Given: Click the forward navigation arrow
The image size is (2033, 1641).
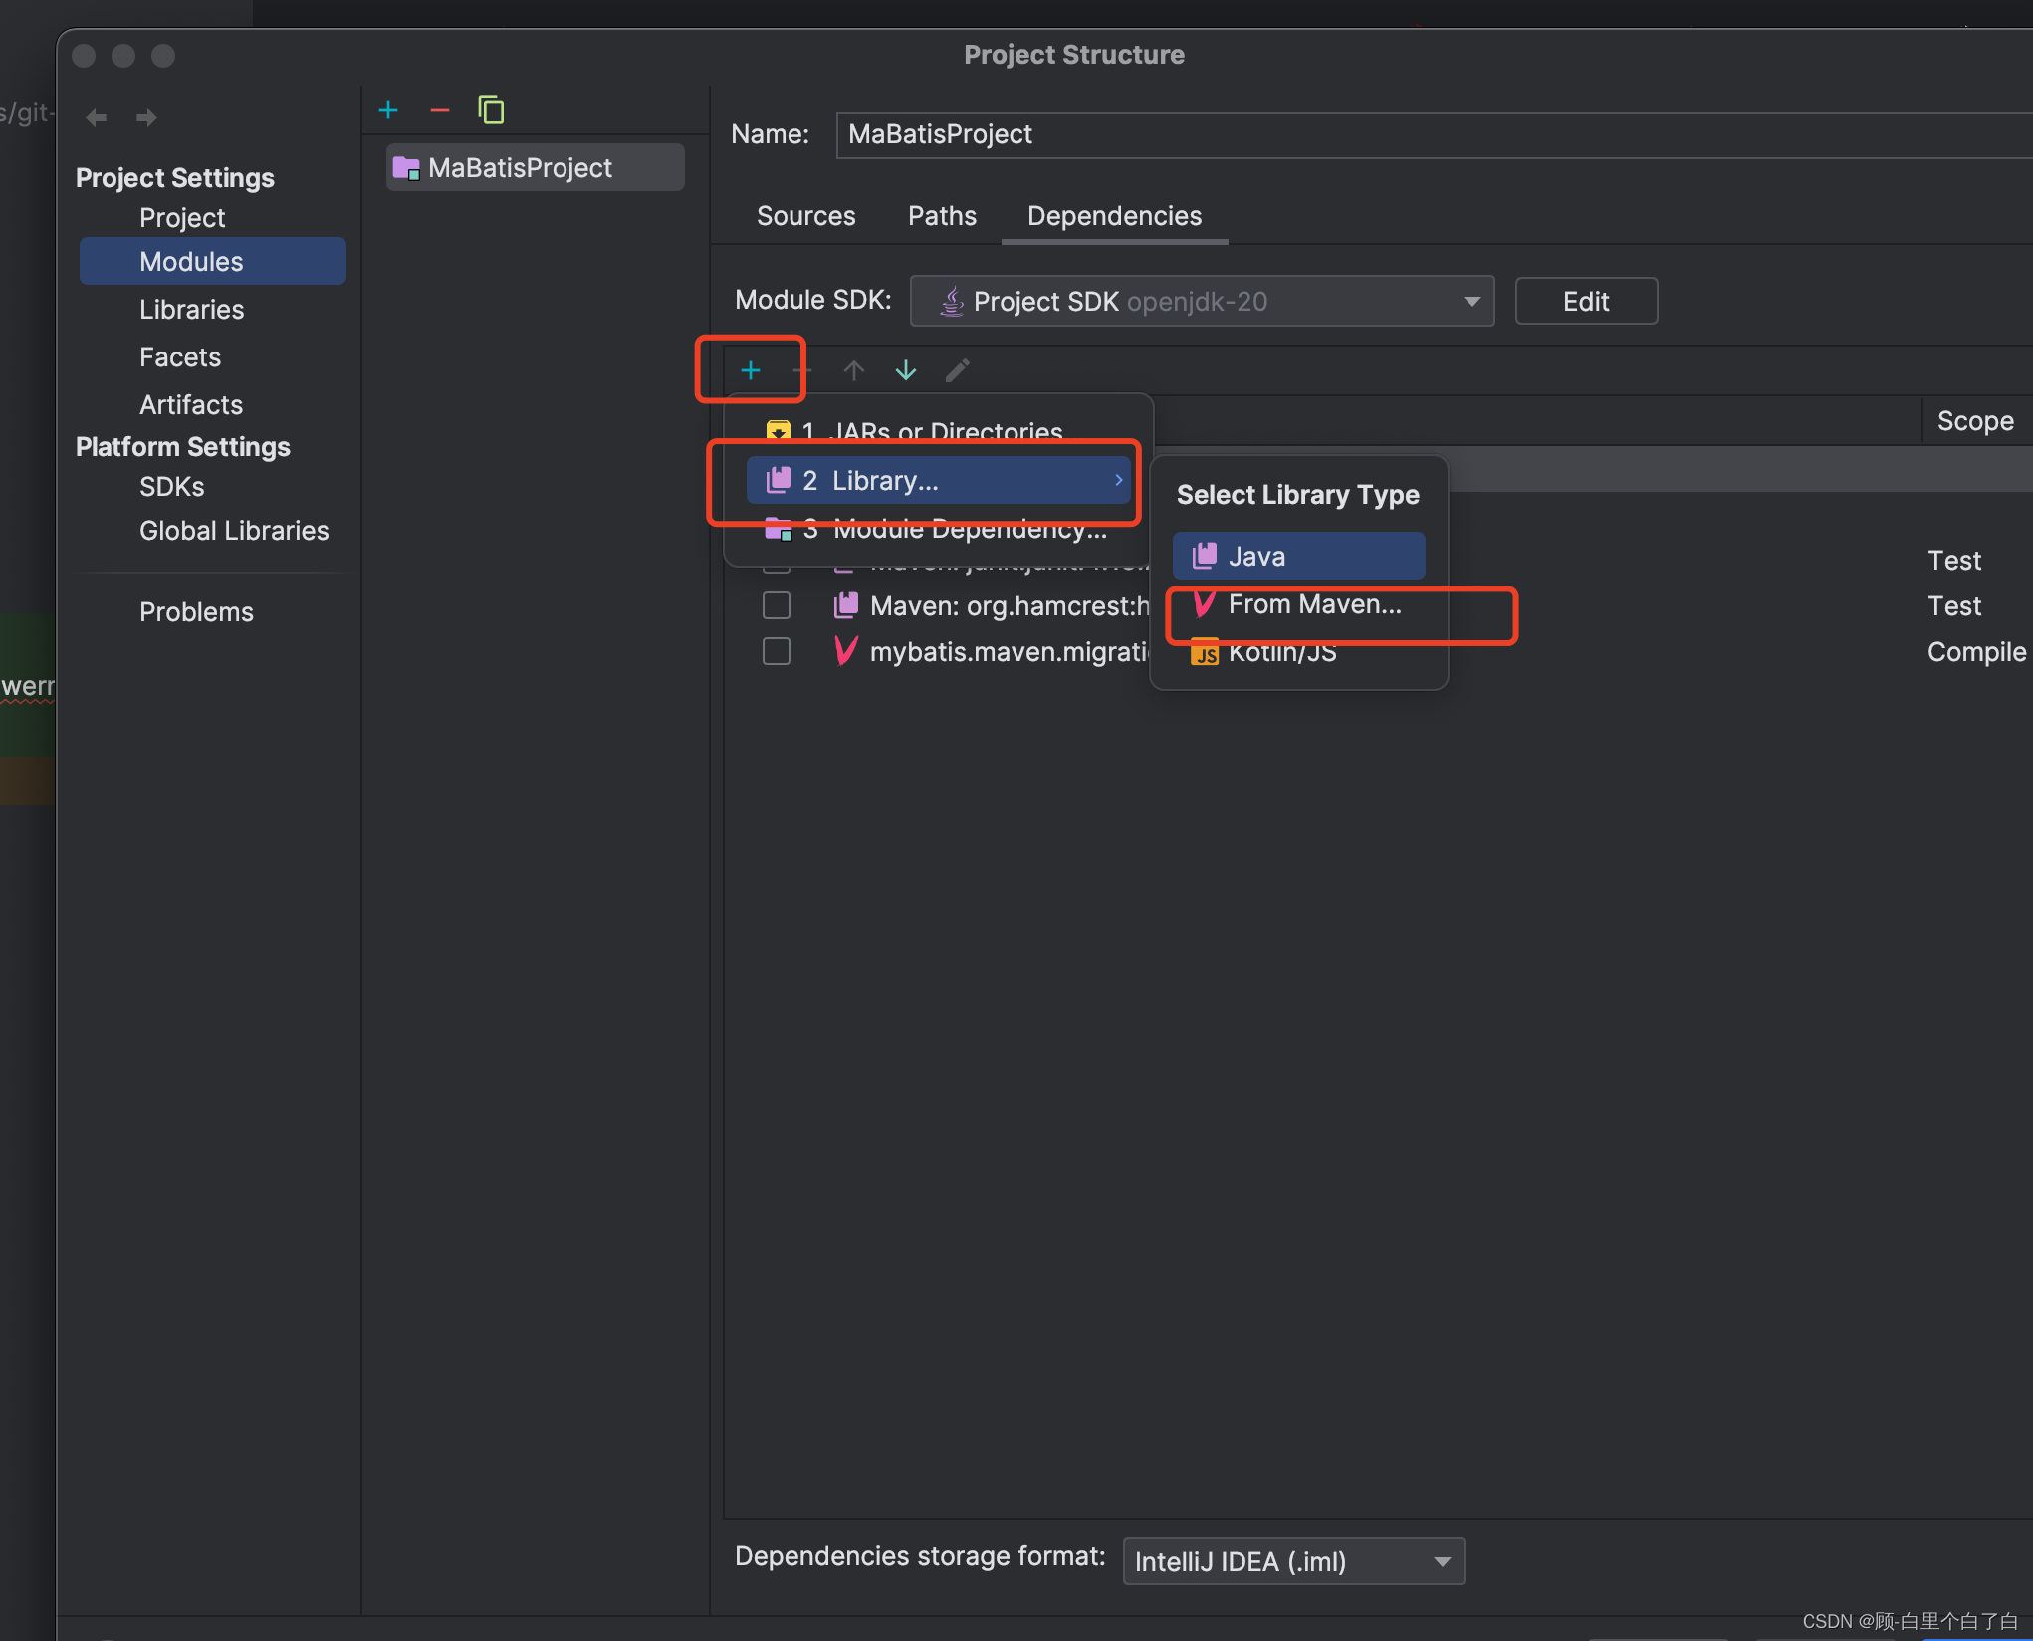Looking at the screenshot, I should click(146, 117).
